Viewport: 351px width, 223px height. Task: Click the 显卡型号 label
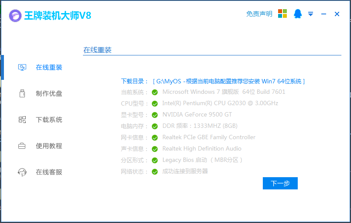134,115
